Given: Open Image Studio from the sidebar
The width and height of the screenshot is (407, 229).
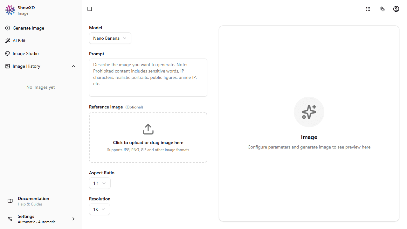Looking at the screenshot, I should tap(26, 53).
